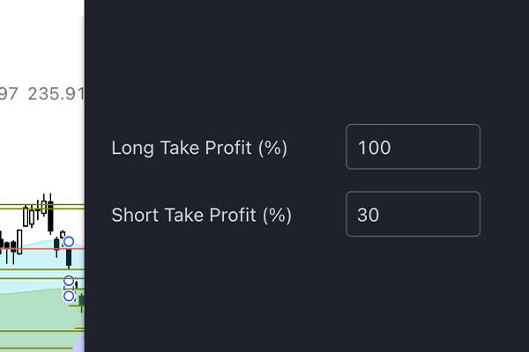This screenshot has width=529, height=352.
Task: Focus the Short Take Profit input field
Action: coord(413,214)
